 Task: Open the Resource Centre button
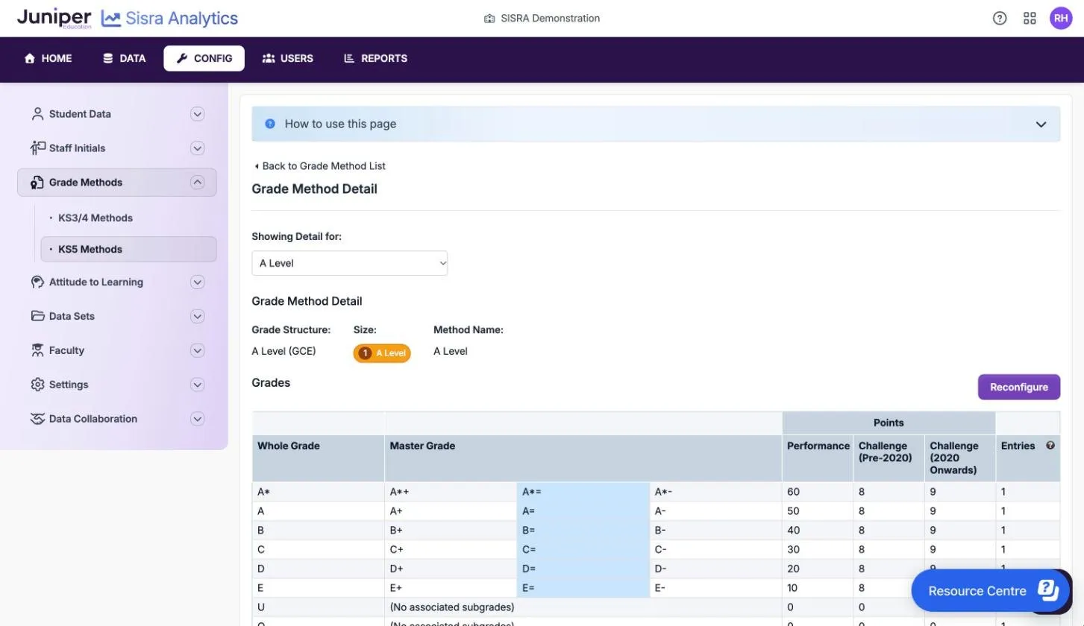tap(992, 591)
